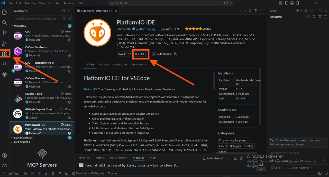
Task: Open the Chat panel settings gear
Action: point(306,11)
